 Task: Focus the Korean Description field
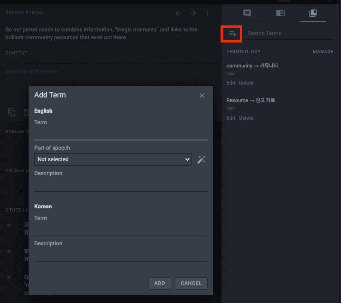(121, 255)
